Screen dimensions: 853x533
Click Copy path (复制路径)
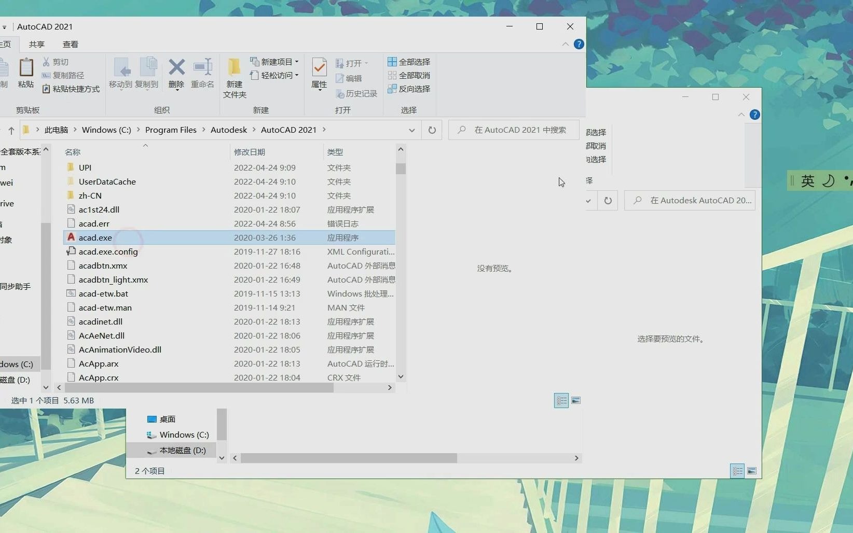(x=63, y=75)
